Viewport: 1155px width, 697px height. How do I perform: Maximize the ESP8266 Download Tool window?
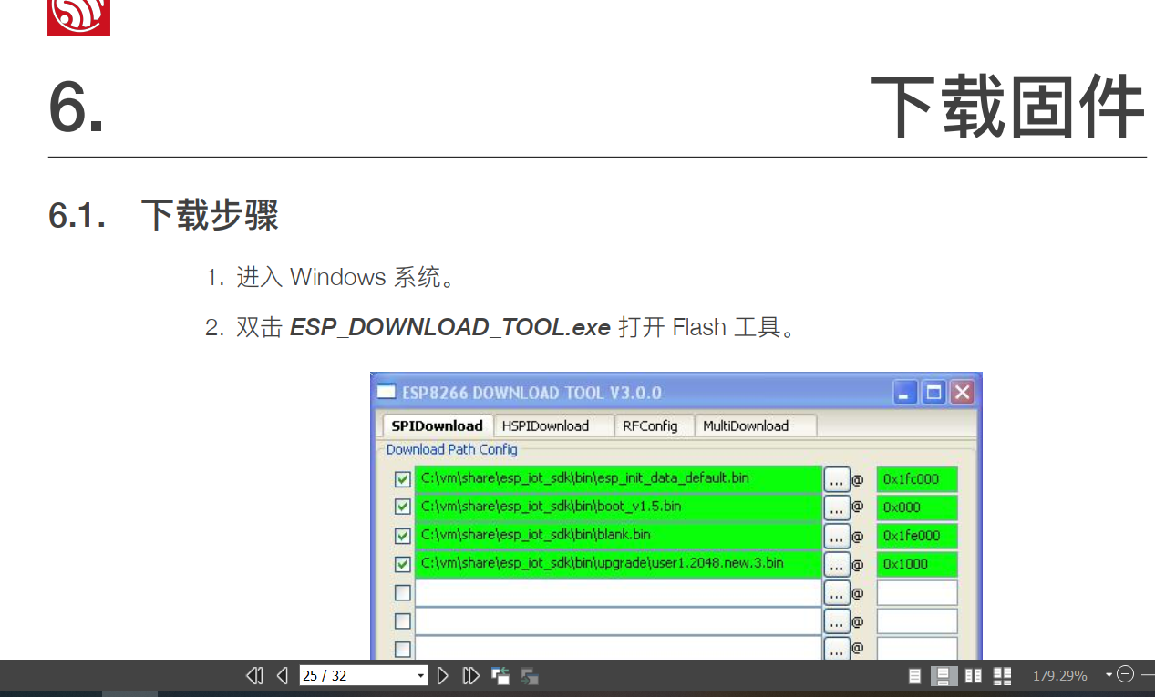933,393
